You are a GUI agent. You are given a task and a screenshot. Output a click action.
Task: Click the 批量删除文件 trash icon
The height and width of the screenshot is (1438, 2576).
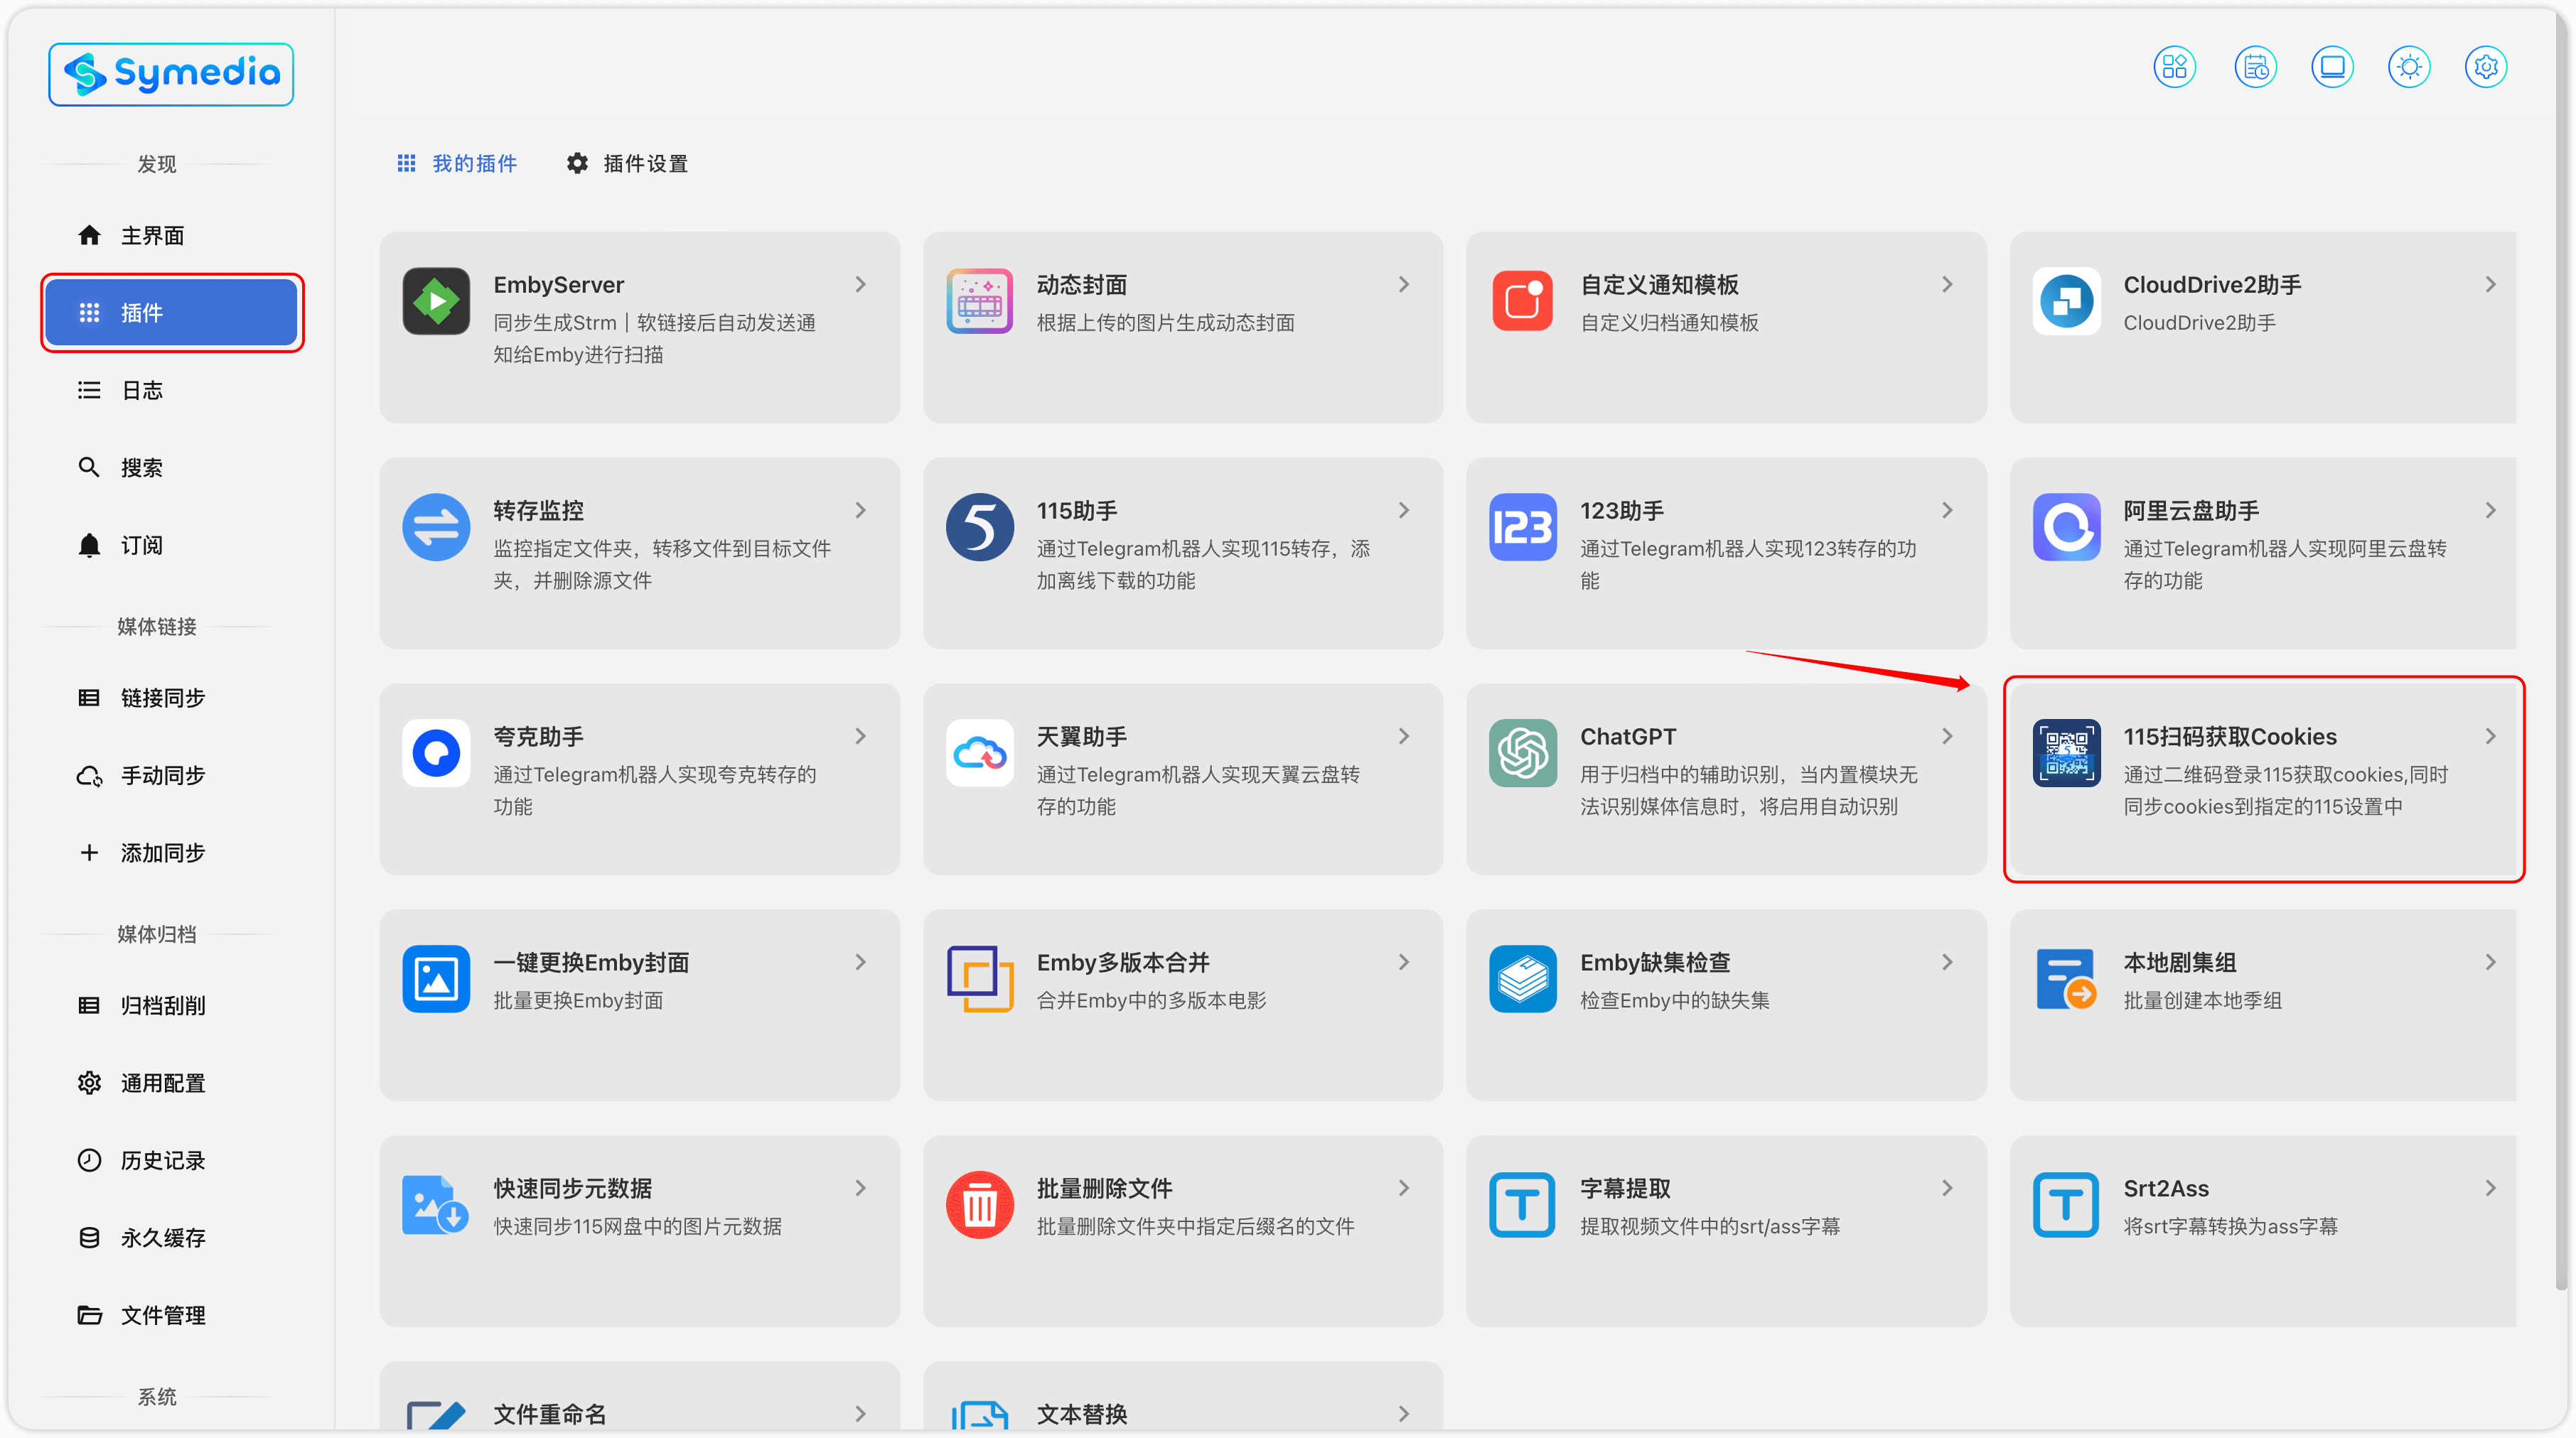click(979, 1204)
